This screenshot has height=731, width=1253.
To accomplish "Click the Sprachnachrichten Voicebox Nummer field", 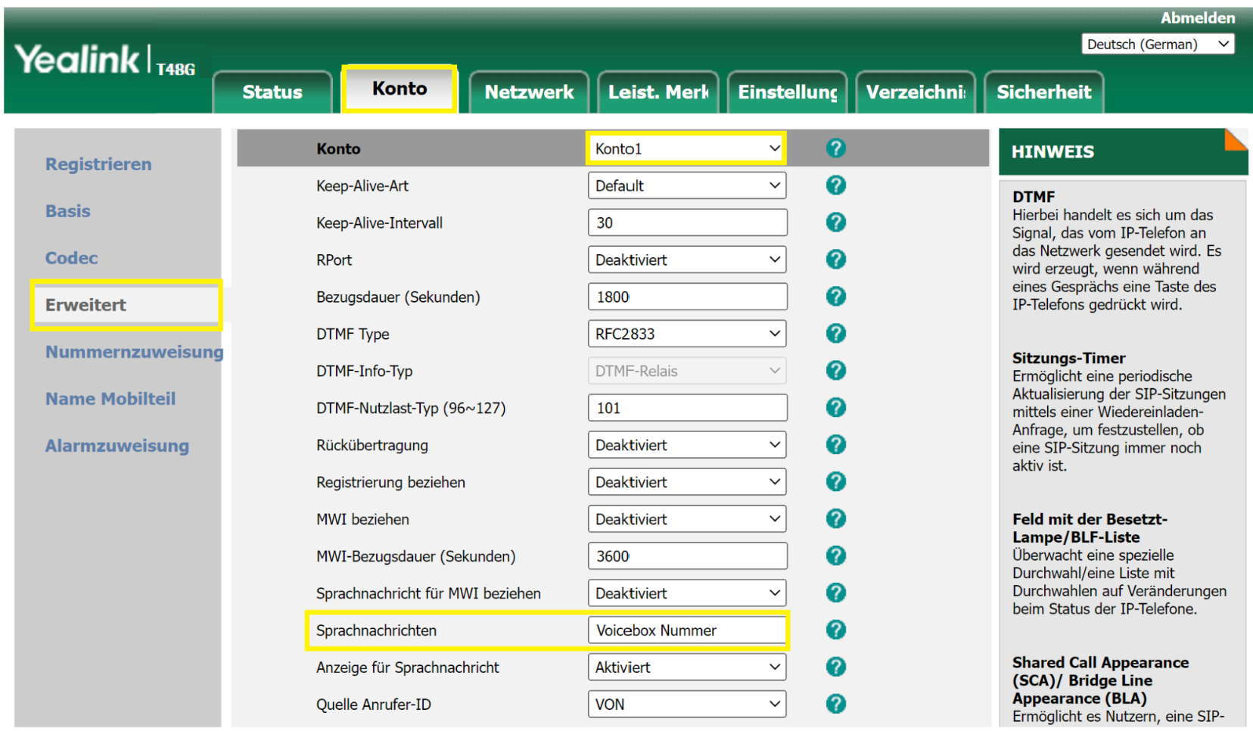I will click(x=687, y=630).
